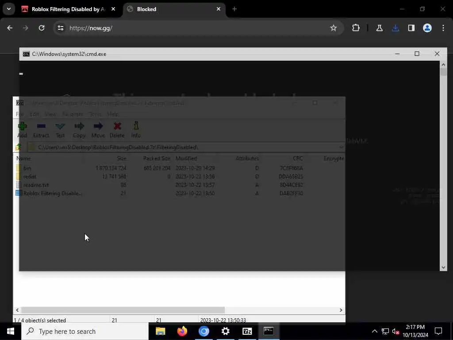Go forward in Chrome
Screen dimensions: 453x340
coord(25,28)
